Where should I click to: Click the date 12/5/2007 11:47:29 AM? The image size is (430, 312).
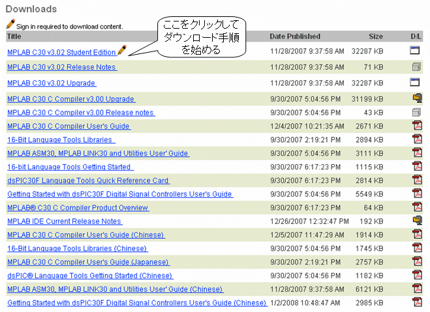coord(307,235)
